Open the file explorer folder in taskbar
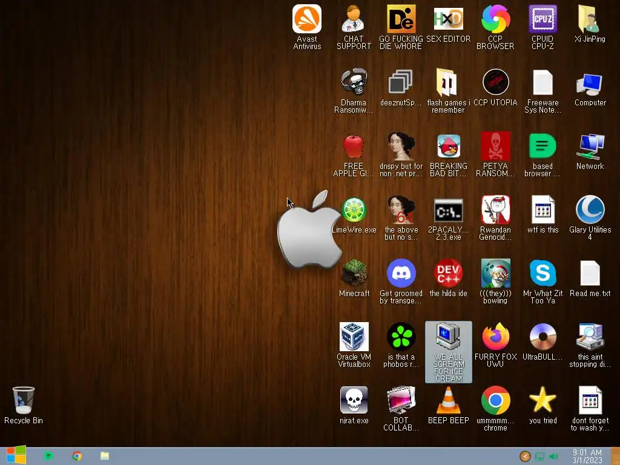Image resolution: width=620 pixels, height=465 pixels. tap(104, 456)
